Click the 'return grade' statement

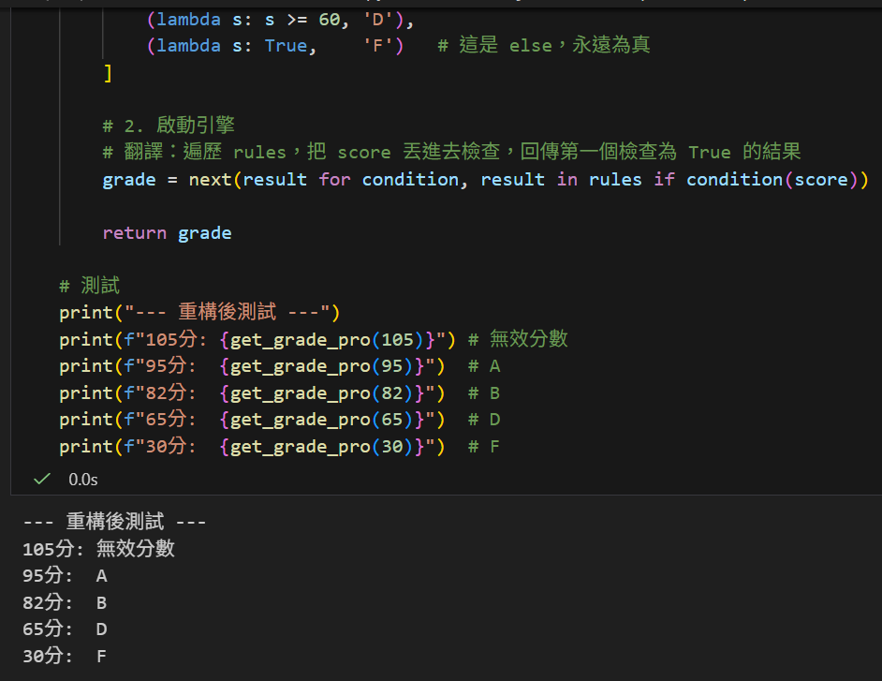pos(167,233)
